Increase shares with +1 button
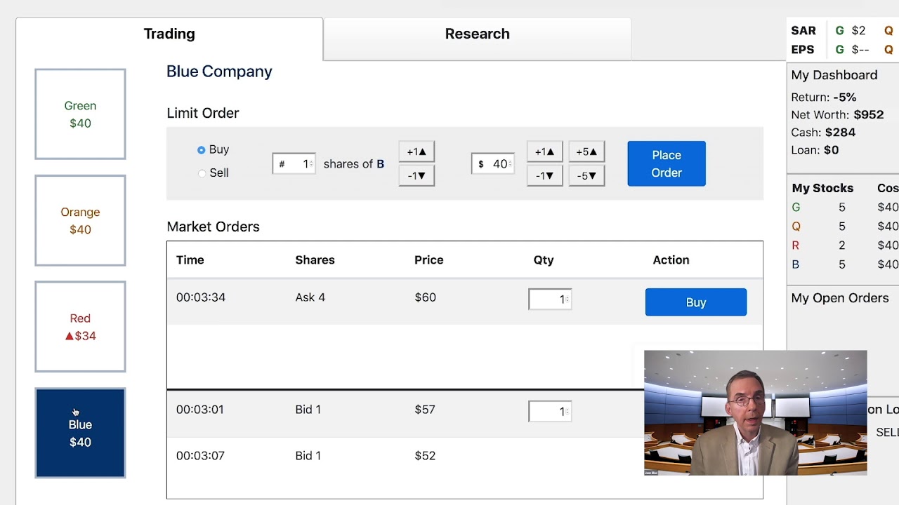 point(416,151)
